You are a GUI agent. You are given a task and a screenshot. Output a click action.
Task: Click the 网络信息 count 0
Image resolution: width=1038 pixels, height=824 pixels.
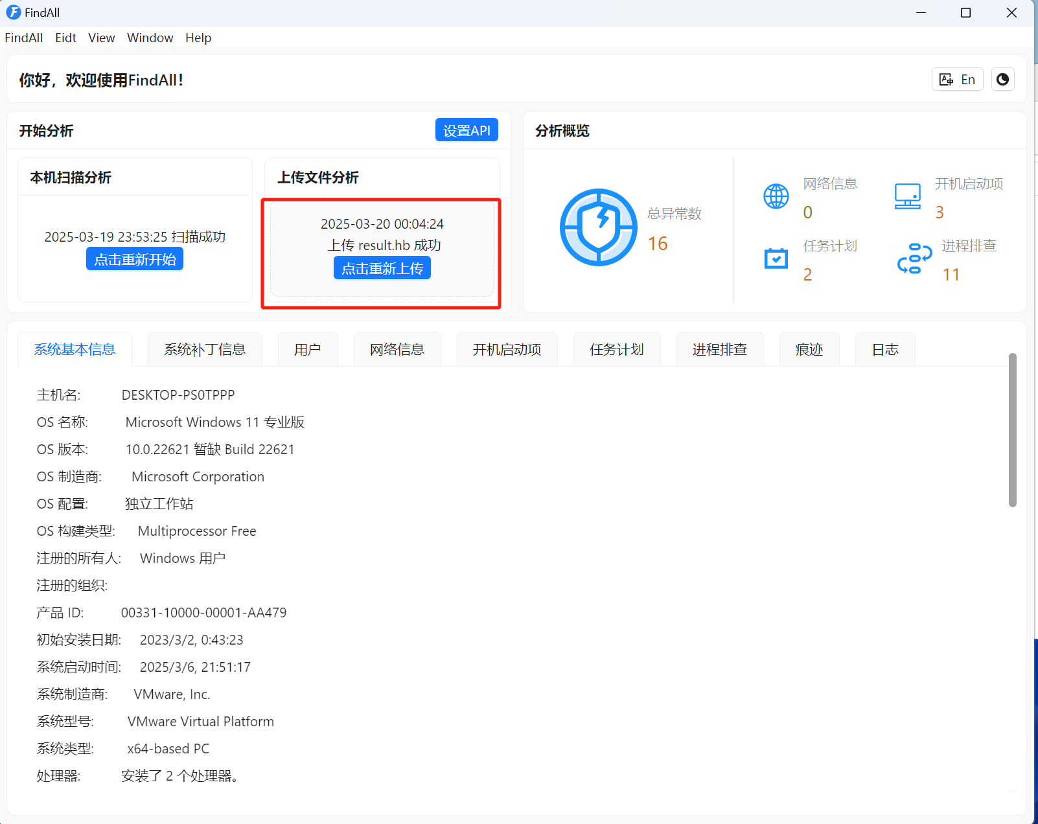coord(807,212)
